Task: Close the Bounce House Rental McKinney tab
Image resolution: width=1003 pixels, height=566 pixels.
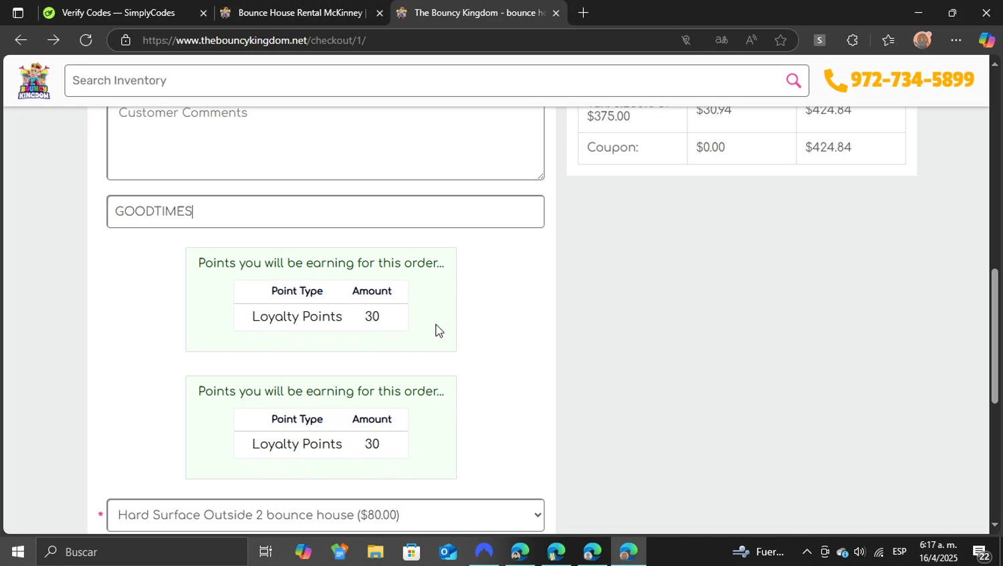Action: (x=380, y=13)
